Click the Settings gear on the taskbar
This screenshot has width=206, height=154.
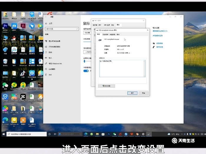tap(143, 134)
